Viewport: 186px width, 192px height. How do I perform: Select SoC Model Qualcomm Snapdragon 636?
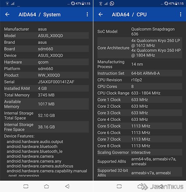[x=153, y=32]
